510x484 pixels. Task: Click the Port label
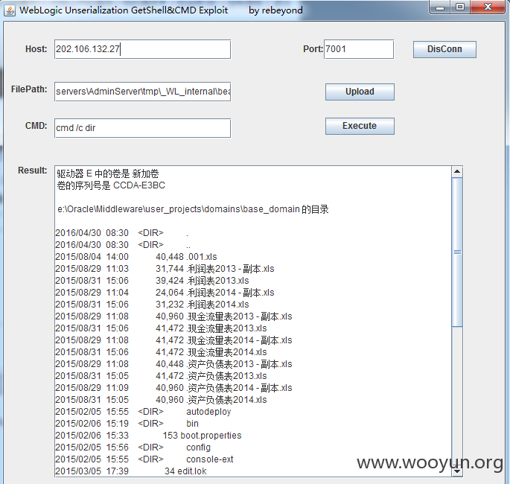tap(313, 49)
